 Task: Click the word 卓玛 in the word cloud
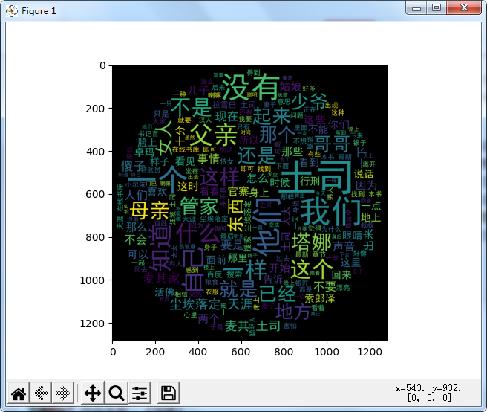pos(145,152)
